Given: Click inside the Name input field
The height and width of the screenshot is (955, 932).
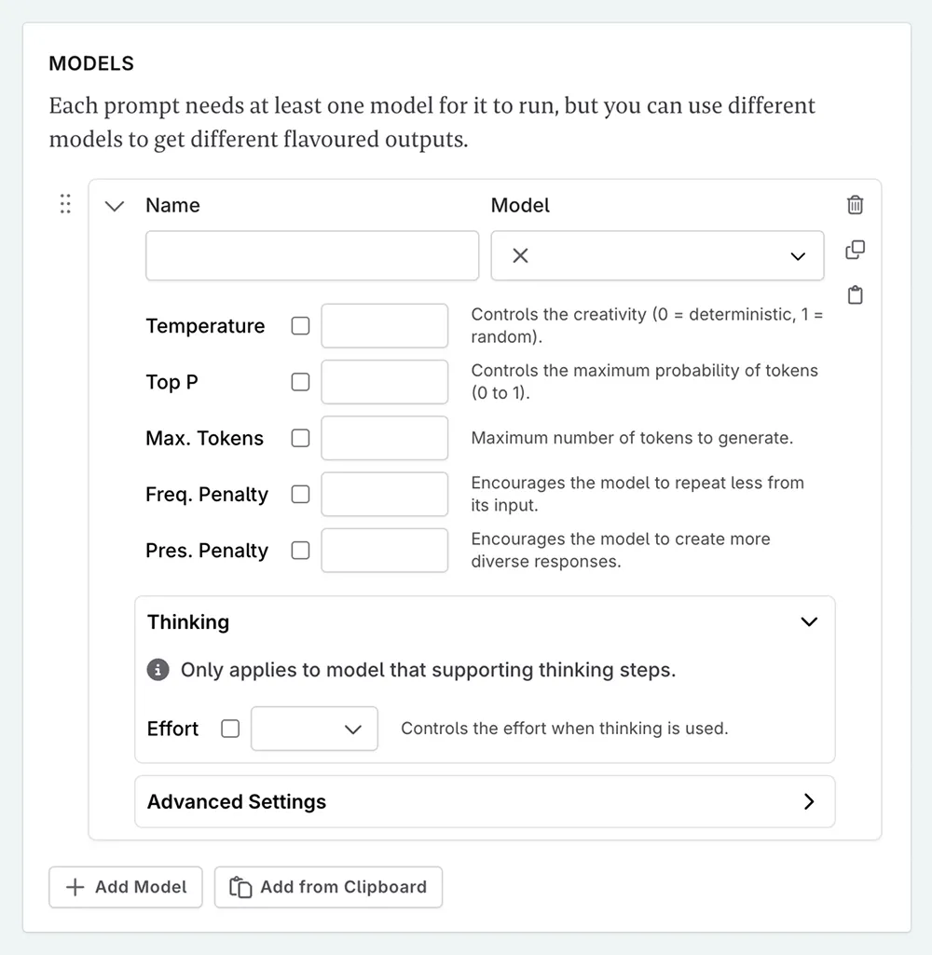Looking at the screenshot, I should (x=311, y=255).
